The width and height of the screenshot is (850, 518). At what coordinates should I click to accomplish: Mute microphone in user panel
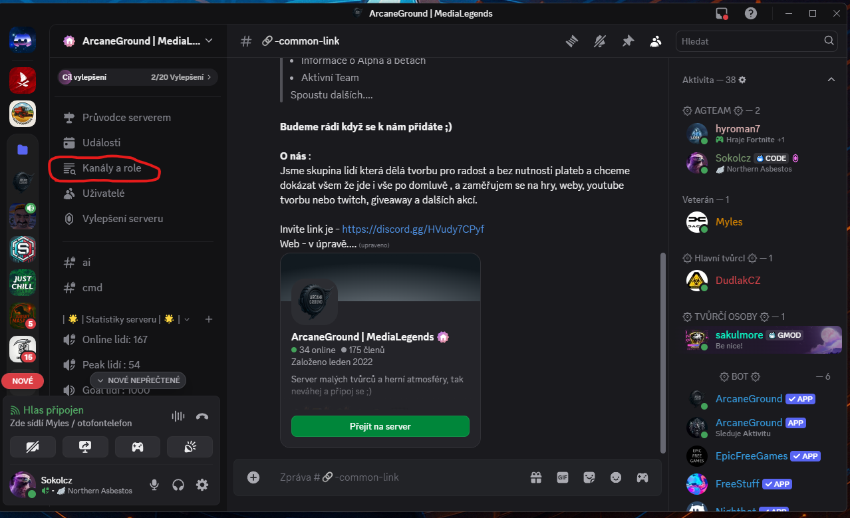click(154, 485)
